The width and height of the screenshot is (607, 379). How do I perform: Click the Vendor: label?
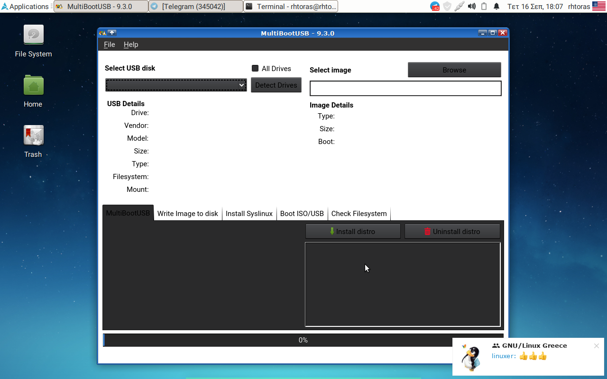point(137,125)
